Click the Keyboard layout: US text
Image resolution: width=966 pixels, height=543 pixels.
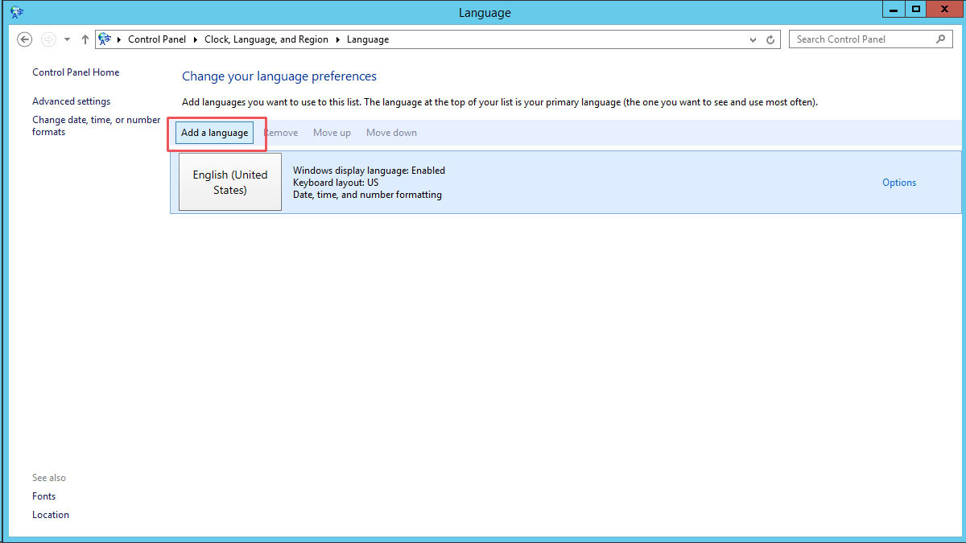(x=336, y=183)
